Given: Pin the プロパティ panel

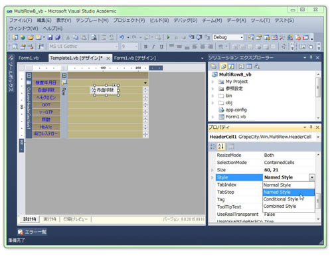Looking at the screenshot, I should click(x=311, y=127).
